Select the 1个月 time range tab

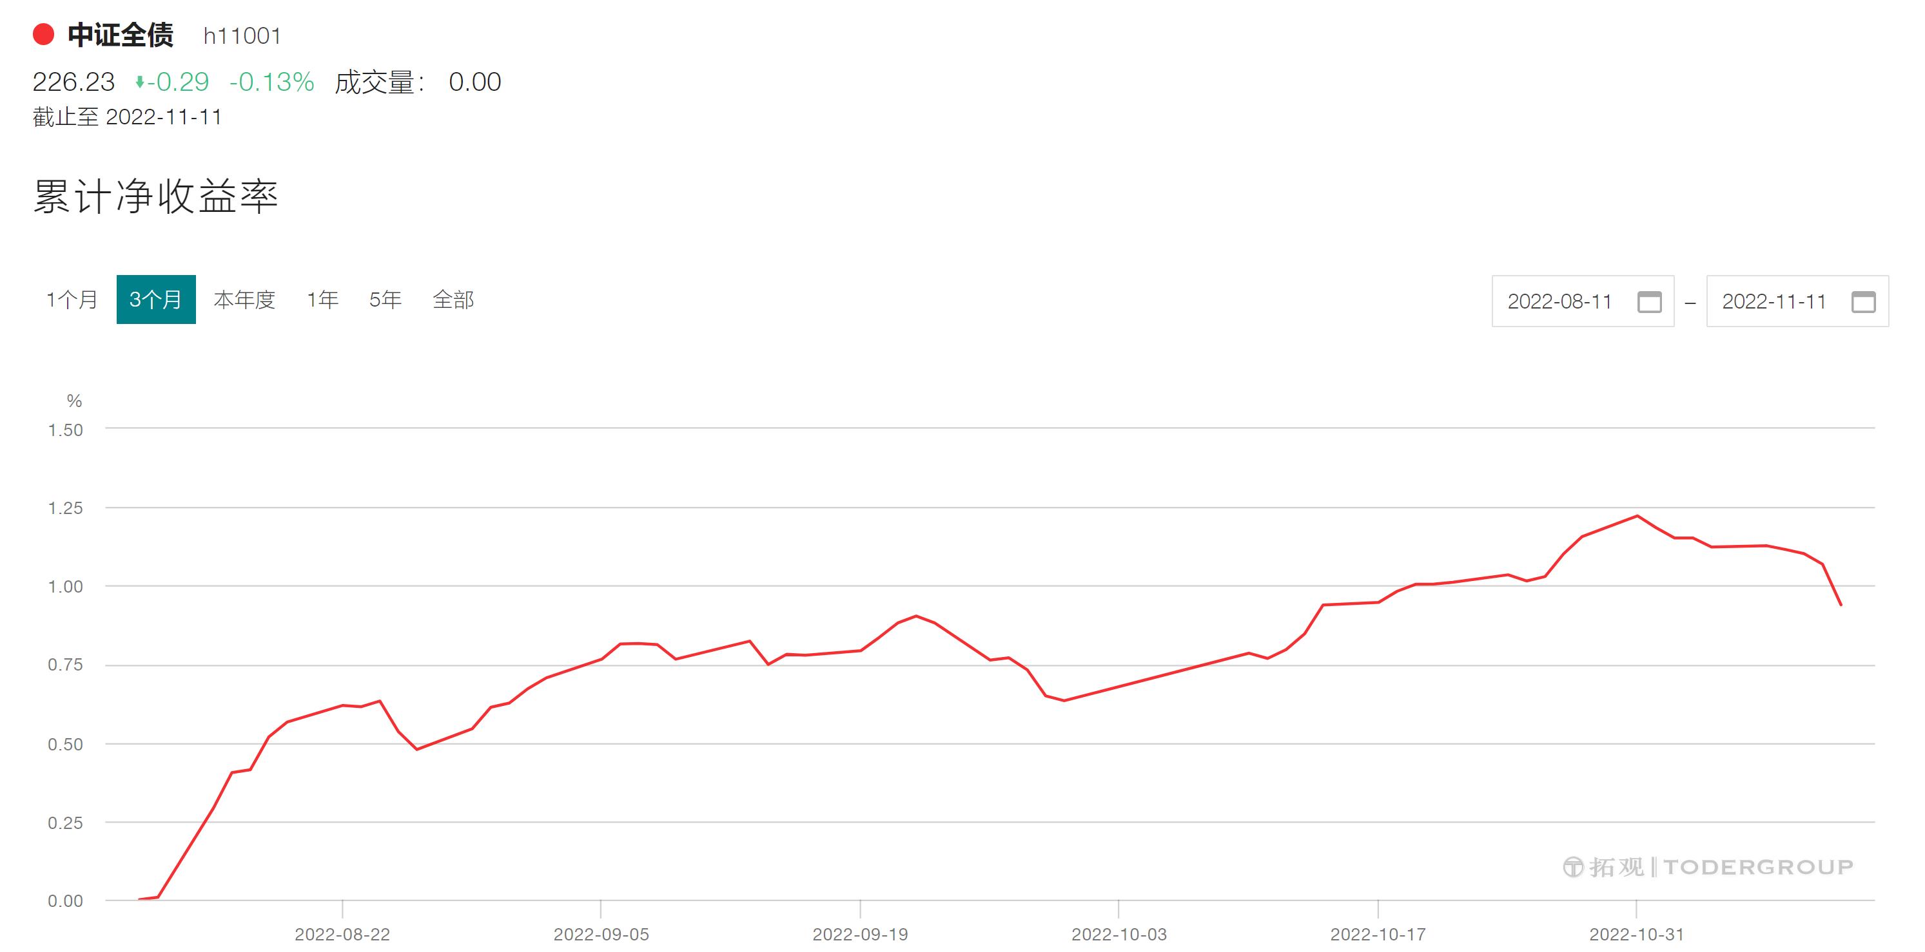tap(72, 300)
